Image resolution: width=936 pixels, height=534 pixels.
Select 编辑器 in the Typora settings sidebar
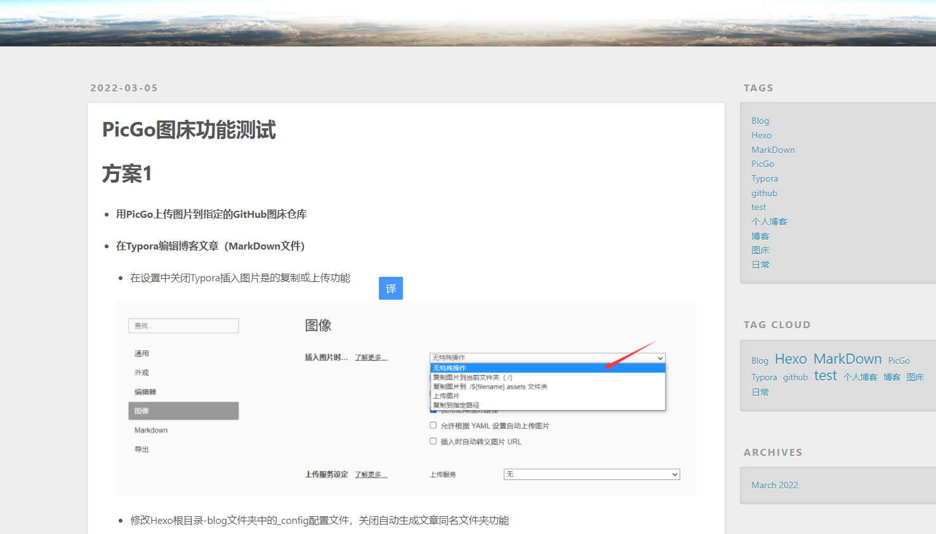[145, 392]
